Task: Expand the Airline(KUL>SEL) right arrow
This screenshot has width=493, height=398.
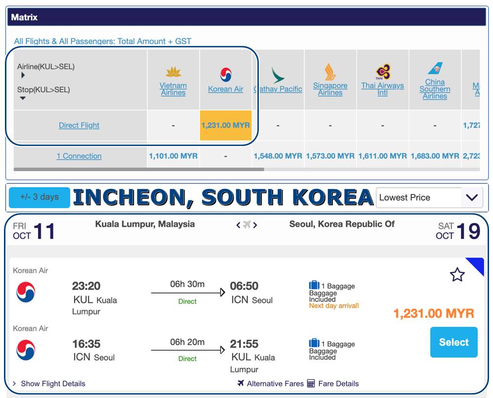Action: click(23, 75)
